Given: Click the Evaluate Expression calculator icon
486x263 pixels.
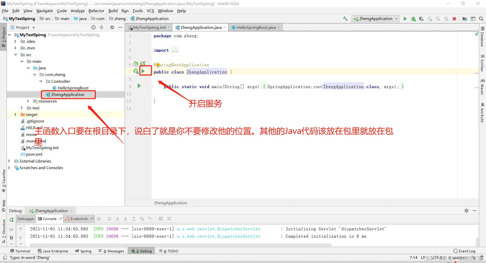Looking at the screenshot, I should click(x=161, y=219).
